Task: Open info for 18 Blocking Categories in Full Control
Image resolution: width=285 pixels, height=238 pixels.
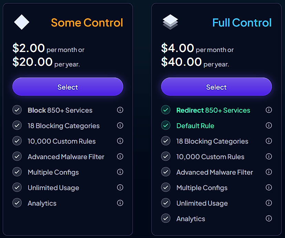Action: (269, 141)
